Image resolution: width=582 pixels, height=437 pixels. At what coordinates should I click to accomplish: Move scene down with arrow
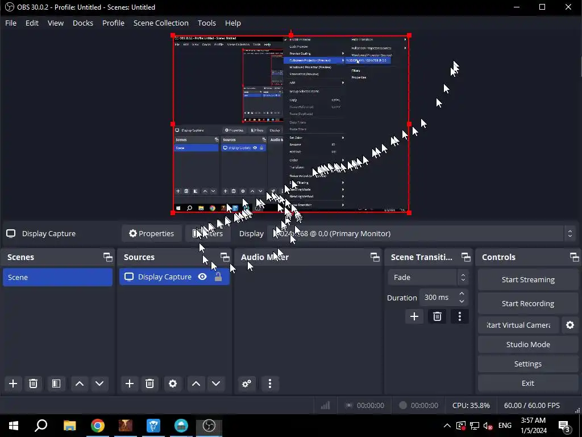click(x=99, y=384)
